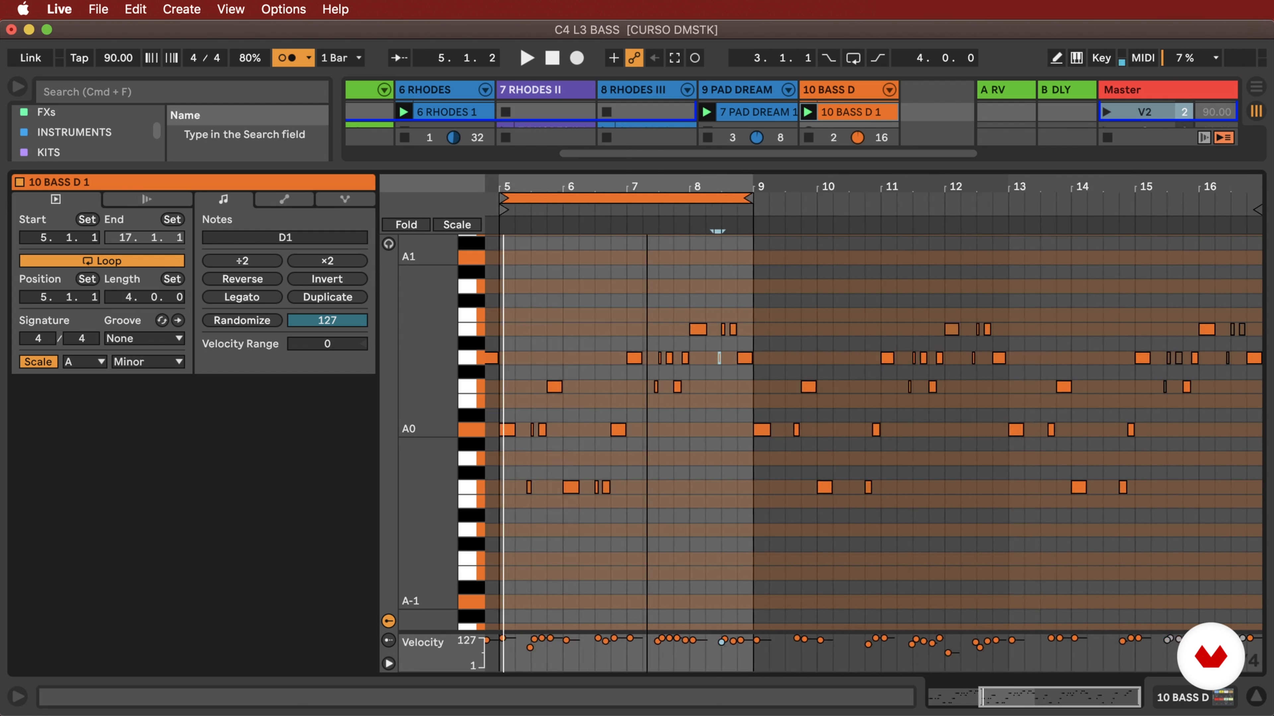Select the FXs collection in browser

point(46,112)
